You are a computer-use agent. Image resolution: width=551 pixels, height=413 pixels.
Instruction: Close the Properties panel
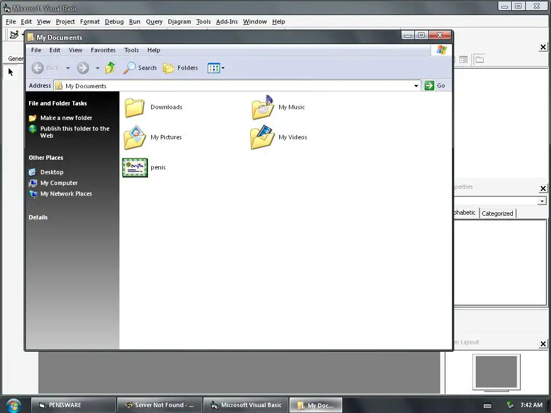point(543,189)
